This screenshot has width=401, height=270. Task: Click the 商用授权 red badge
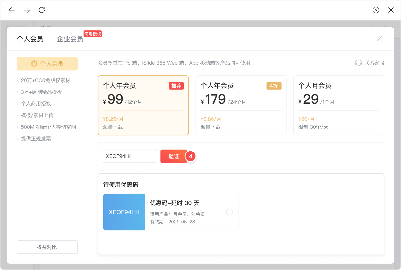point(93,34)
